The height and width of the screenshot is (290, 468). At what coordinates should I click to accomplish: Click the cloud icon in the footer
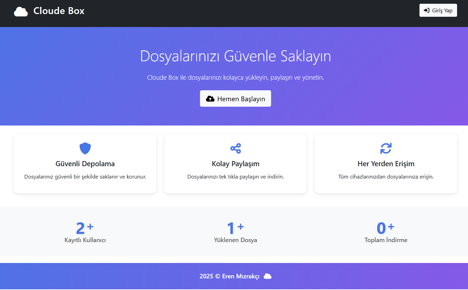point(267,276)
